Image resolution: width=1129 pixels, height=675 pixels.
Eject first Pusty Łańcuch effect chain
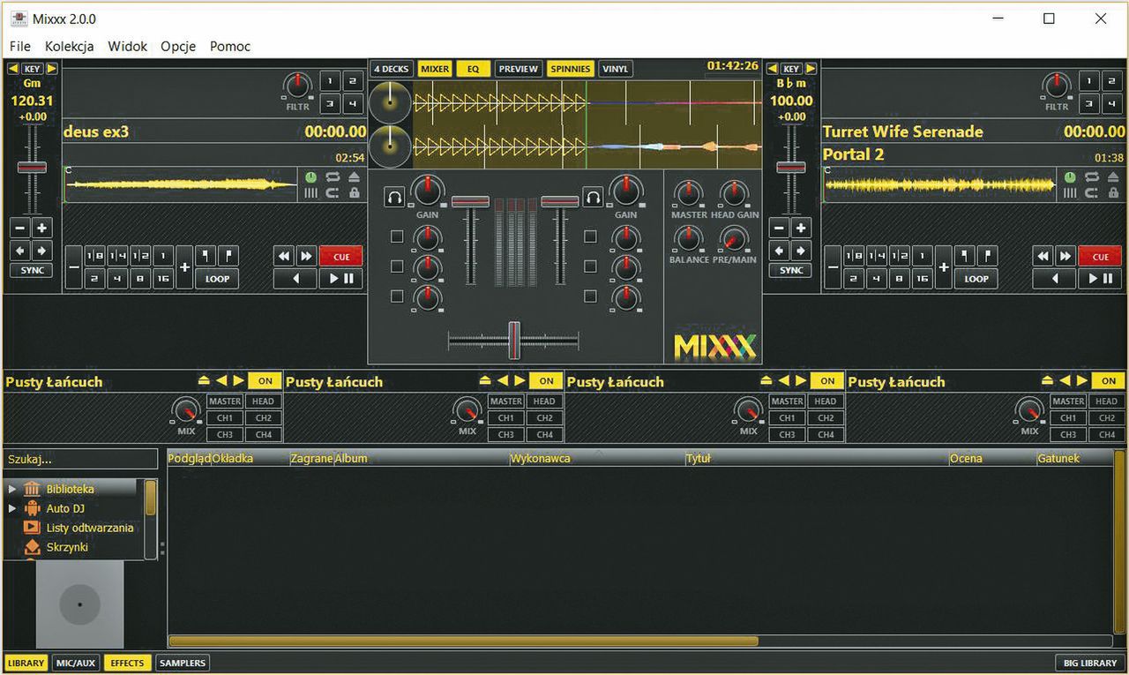coord(204,381)
